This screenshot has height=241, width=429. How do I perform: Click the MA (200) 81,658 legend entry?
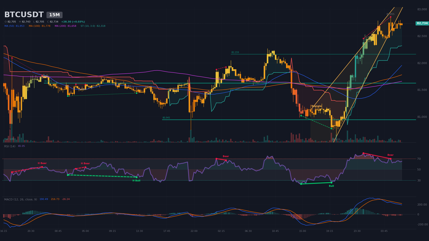pos(65,26)
